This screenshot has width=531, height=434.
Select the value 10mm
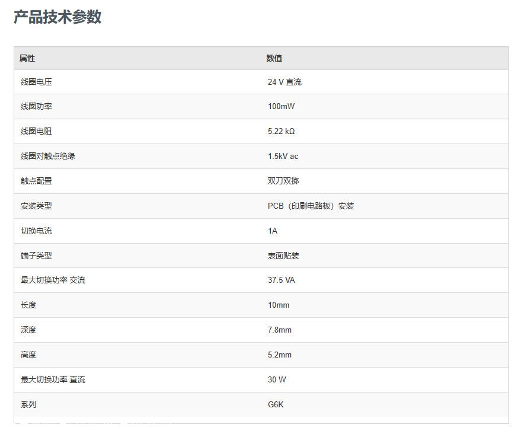(x=279, y=305)
